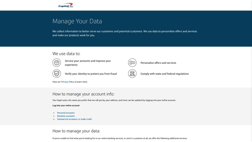Open the Business accounts login link

coord(66,116)
